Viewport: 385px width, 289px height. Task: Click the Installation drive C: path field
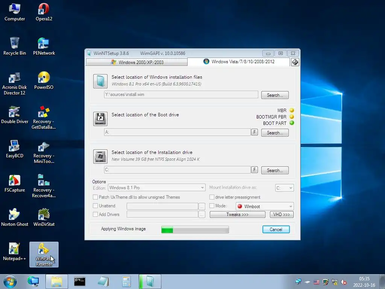coord(177,170)
